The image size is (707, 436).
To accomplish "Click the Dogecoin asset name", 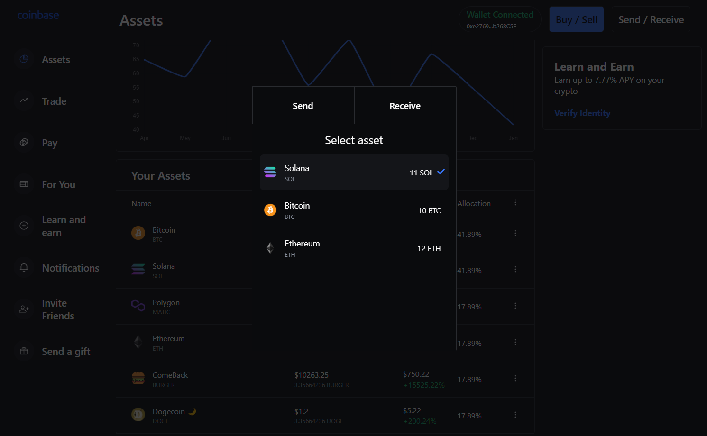I will (x=169, y=411).
